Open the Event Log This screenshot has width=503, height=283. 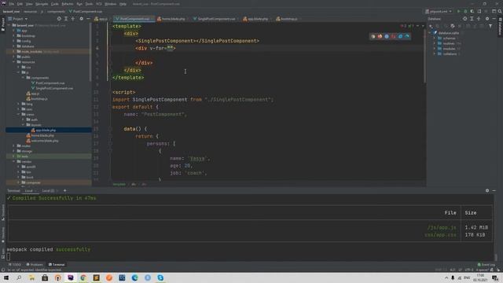coord(486,265)
